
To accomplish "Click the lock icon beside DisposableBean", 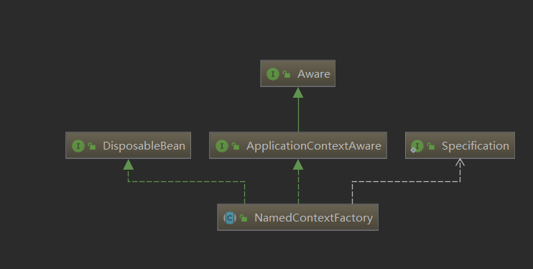I will (x=92, y=147).
